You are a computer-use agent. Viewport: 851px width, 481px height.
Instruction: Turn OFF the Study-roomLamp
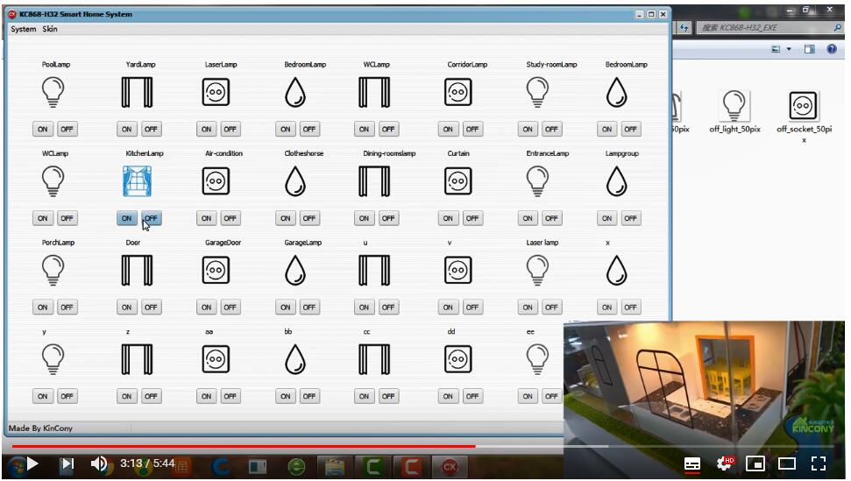coord(550,129)
